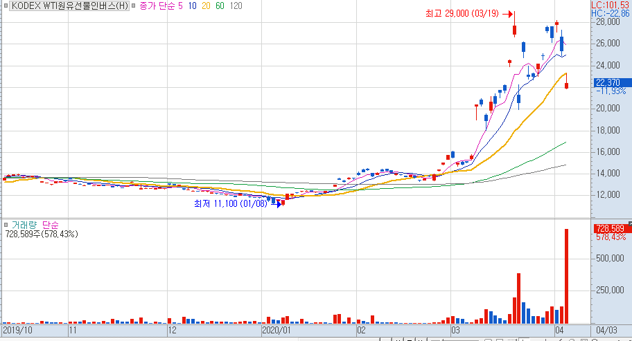The image size is (632, 341).
Task: Click the 종가 단순 moving average label
Action: coord(157,6)
